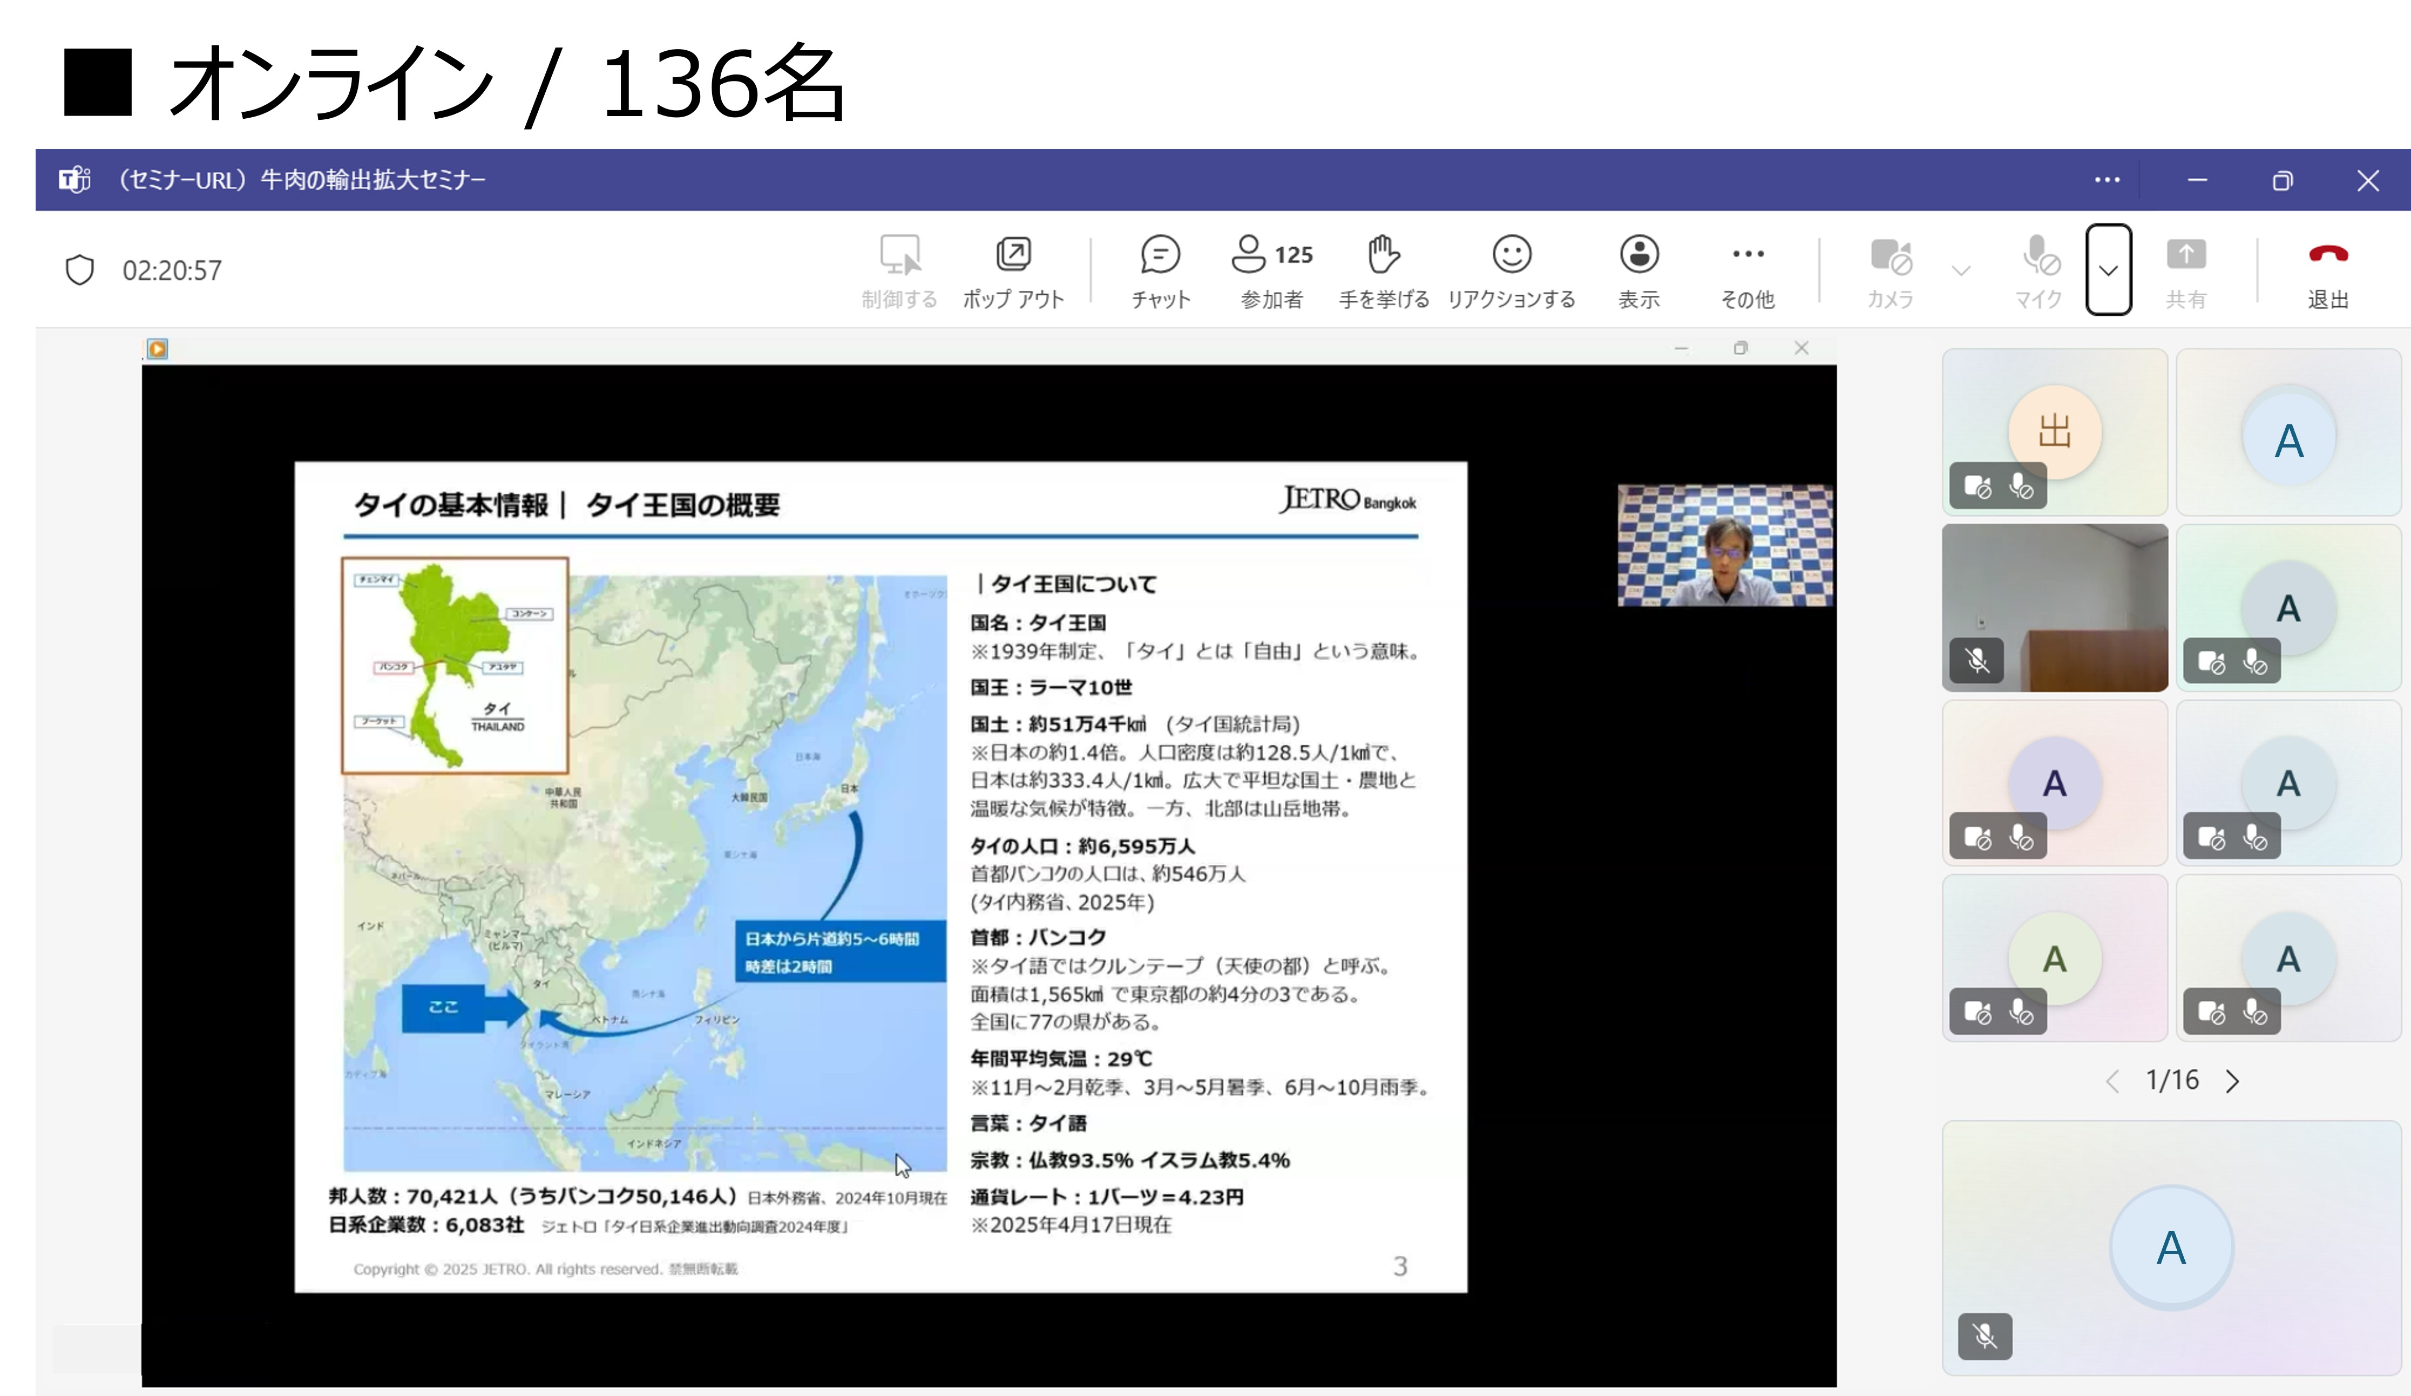Go to previous participants page arrow
Image resolution: width=2411 pixels, height=1396 pixels.
pos(2112,1081)
